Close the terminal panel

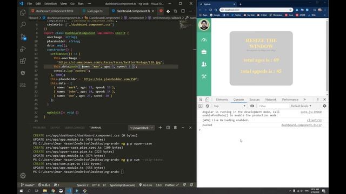tap(190, 128)
